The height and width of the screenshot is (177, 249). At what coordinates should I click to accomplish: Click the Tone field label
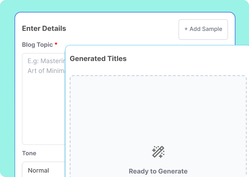coord(29,153)
